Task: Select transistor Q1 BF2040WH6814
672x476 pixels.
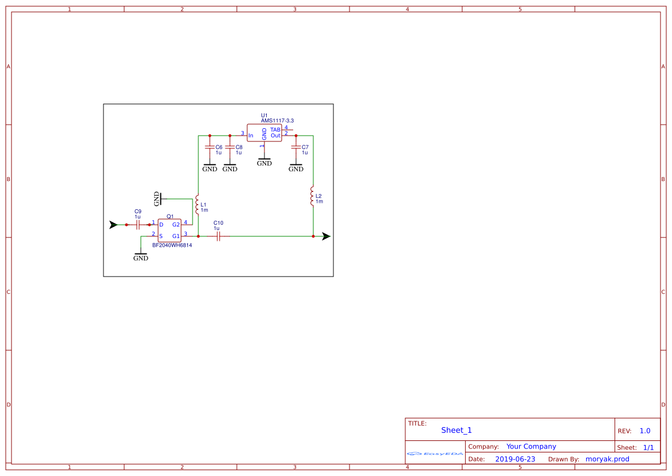Action: coord(169,229)
